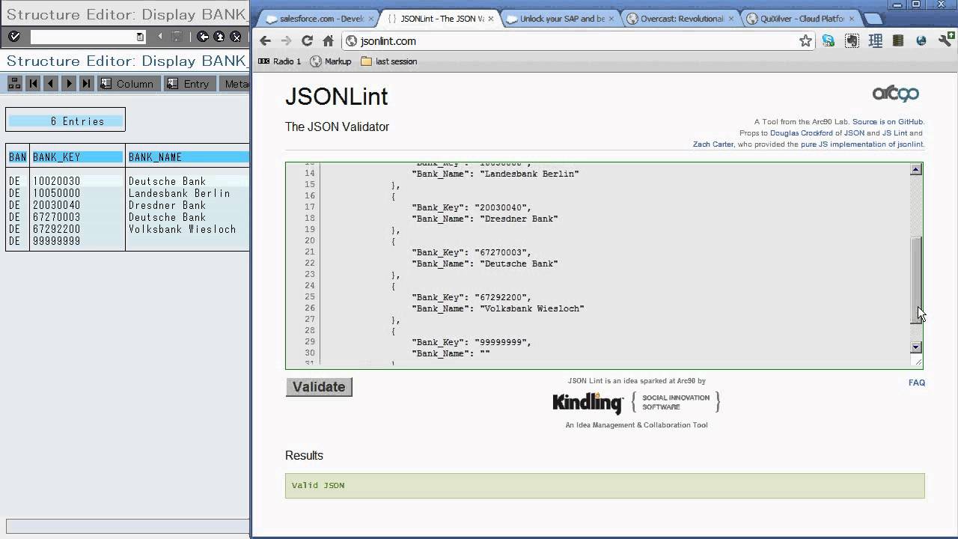The height and width of the screenshot is (539, 958).
Task: Open the JS Lint link
Action: point(894,133)
